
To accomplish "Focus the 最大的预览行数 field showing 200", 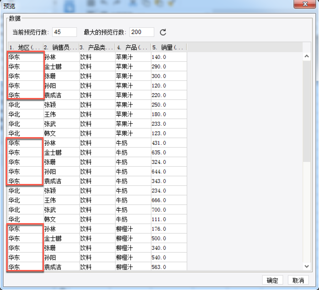I will [142, 32].
